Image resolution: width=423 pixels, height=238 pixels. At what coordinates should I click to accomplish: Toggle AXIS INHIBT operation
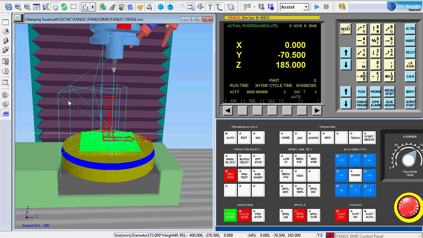258,176
